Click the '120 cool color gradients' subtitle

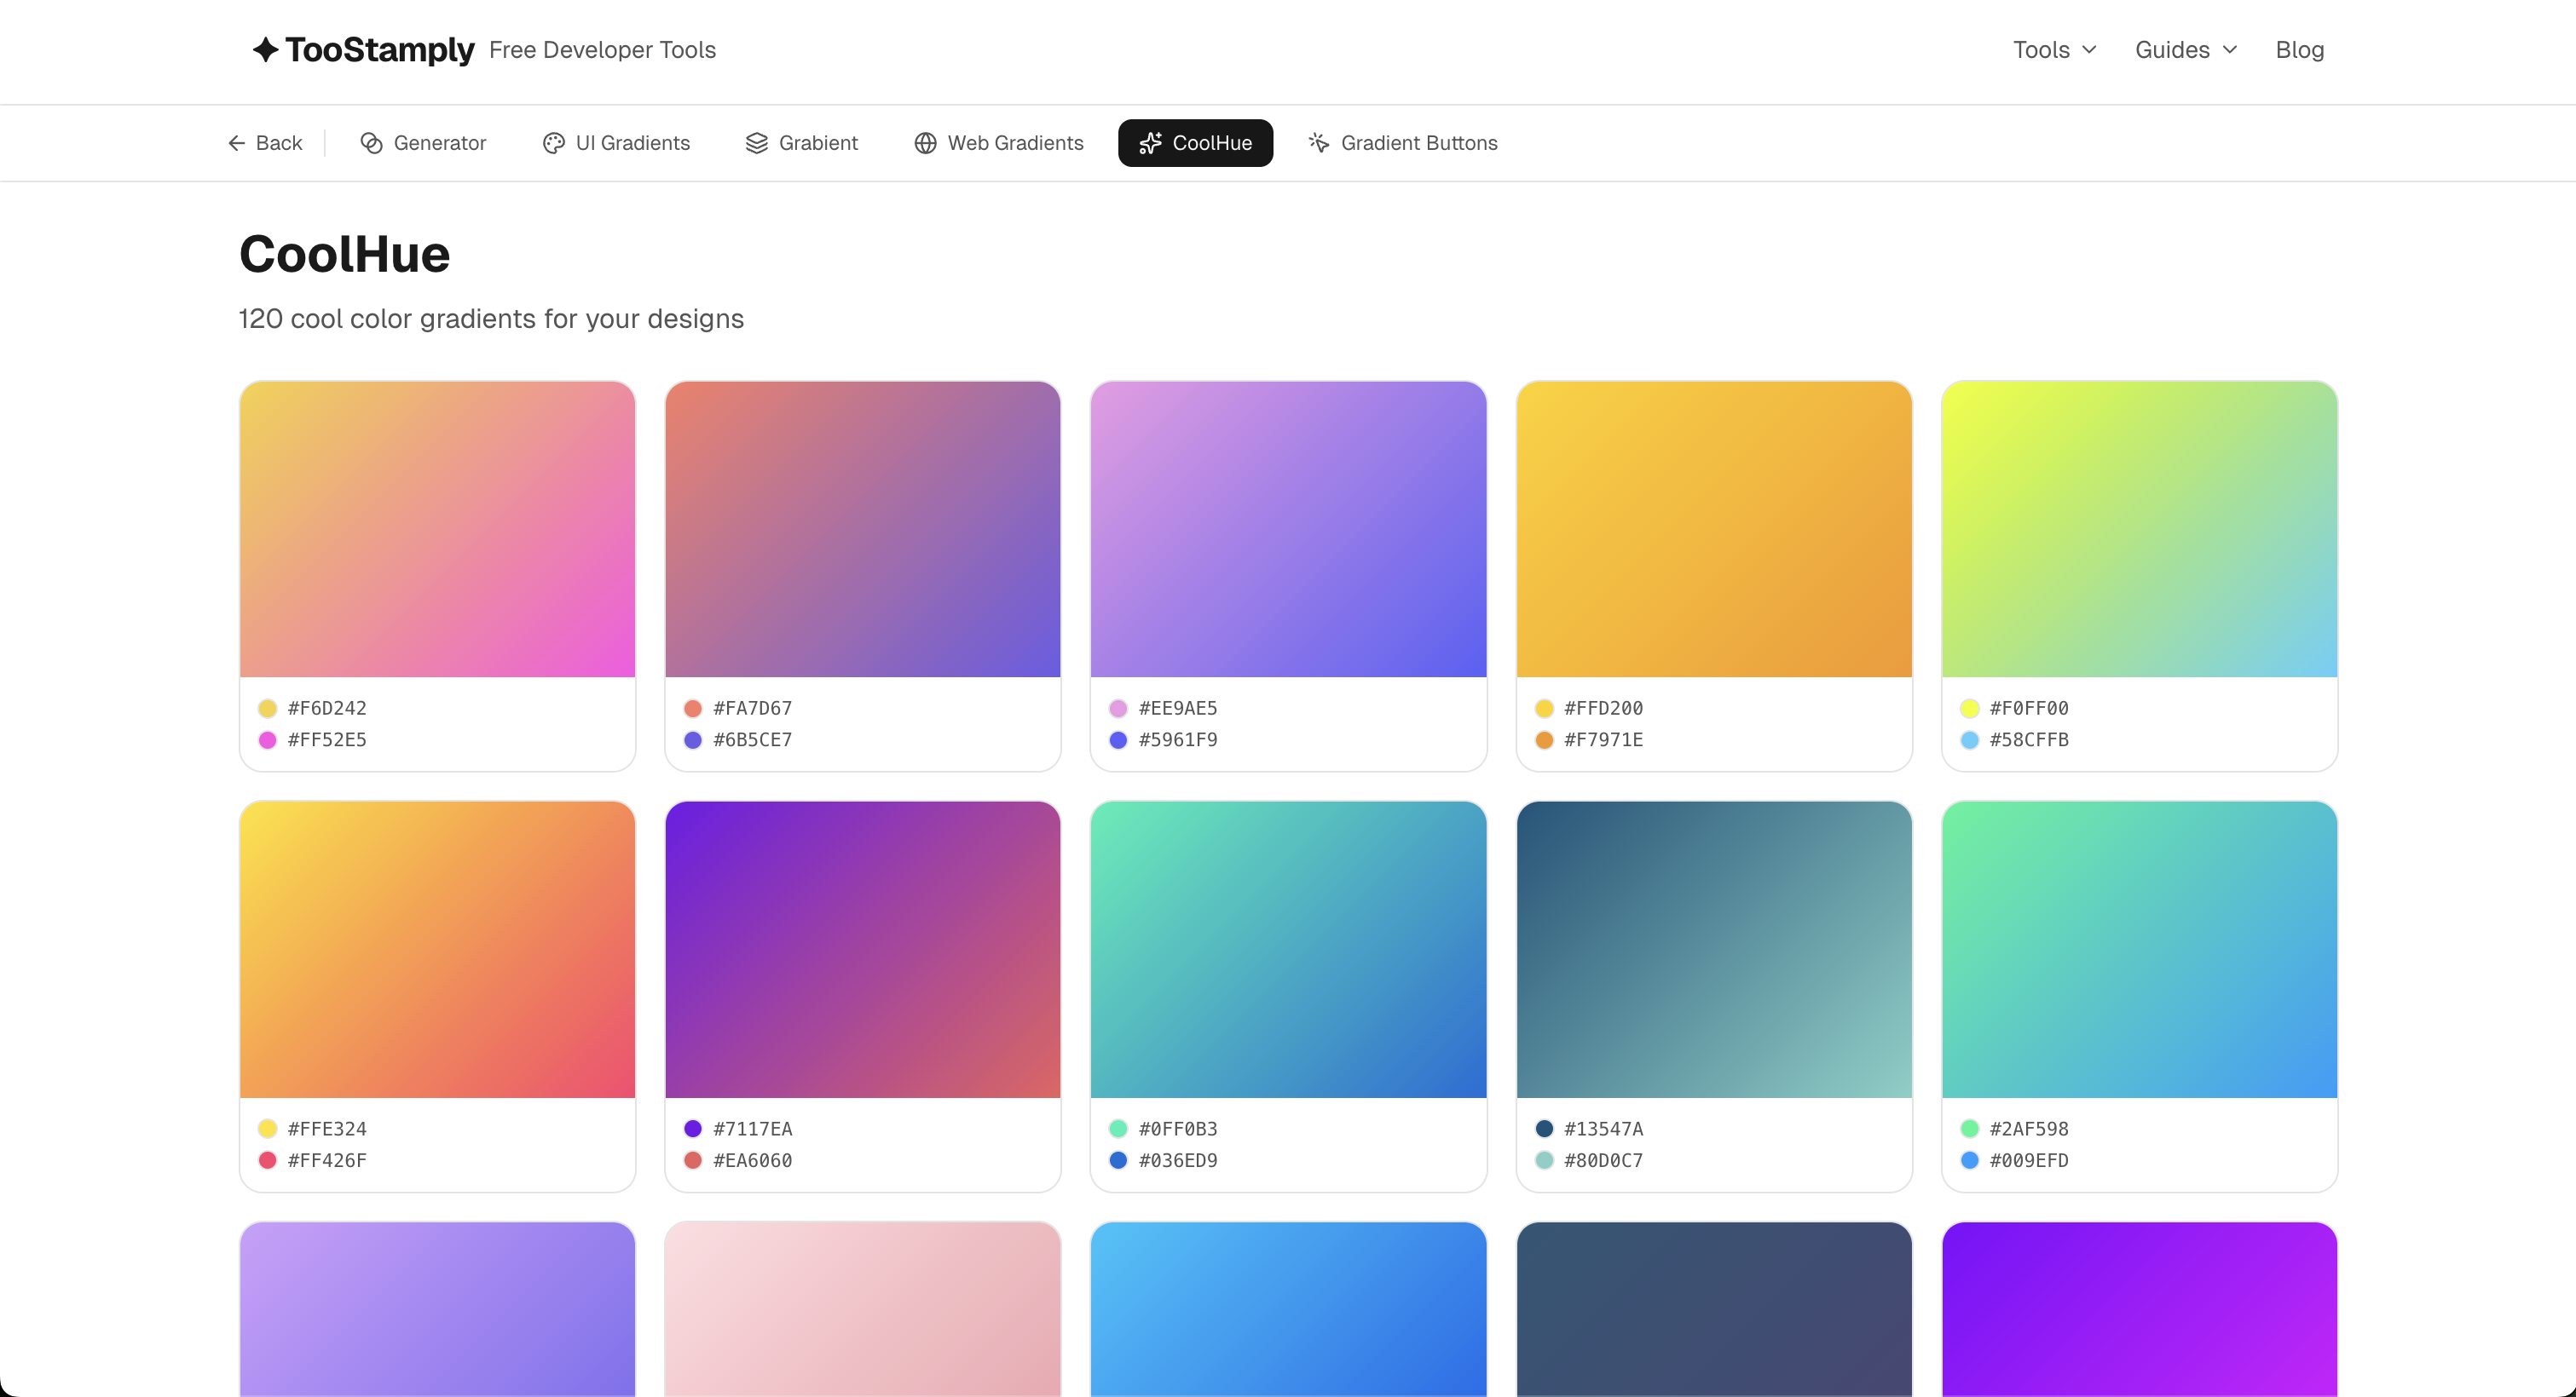491,319
